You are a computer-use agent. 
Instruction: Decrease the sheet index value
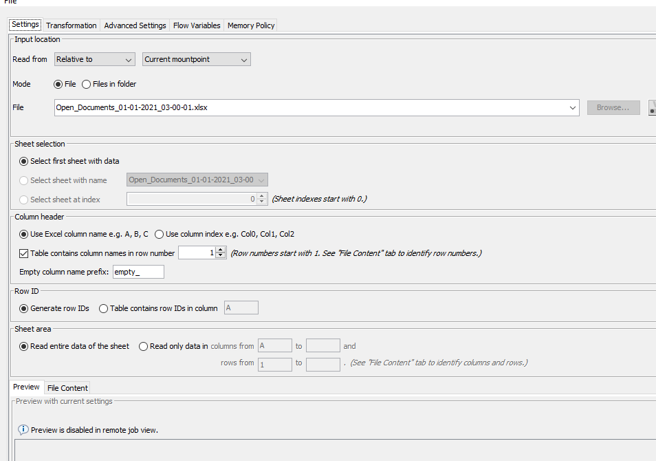pyautogui.click(x=262, y=202)
